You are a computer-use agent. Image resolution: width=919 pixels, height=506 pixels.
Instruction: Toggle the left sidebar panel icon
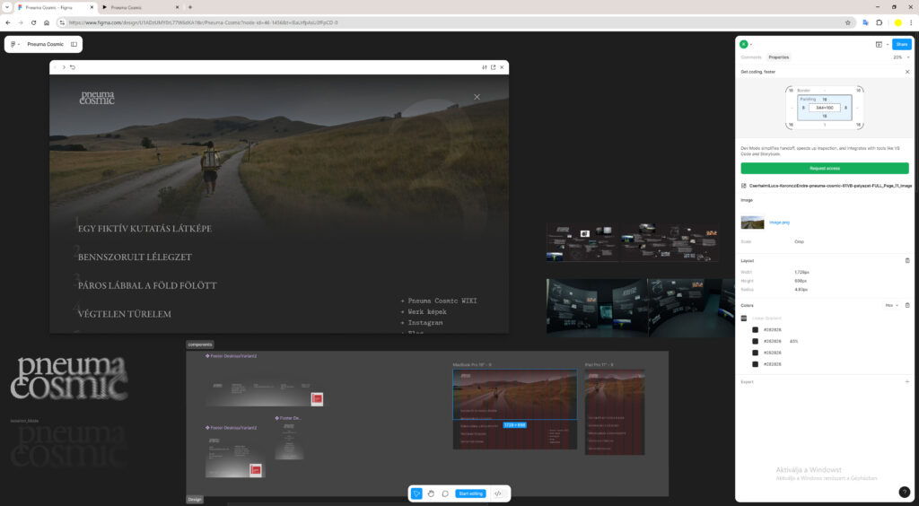(74, 44)
